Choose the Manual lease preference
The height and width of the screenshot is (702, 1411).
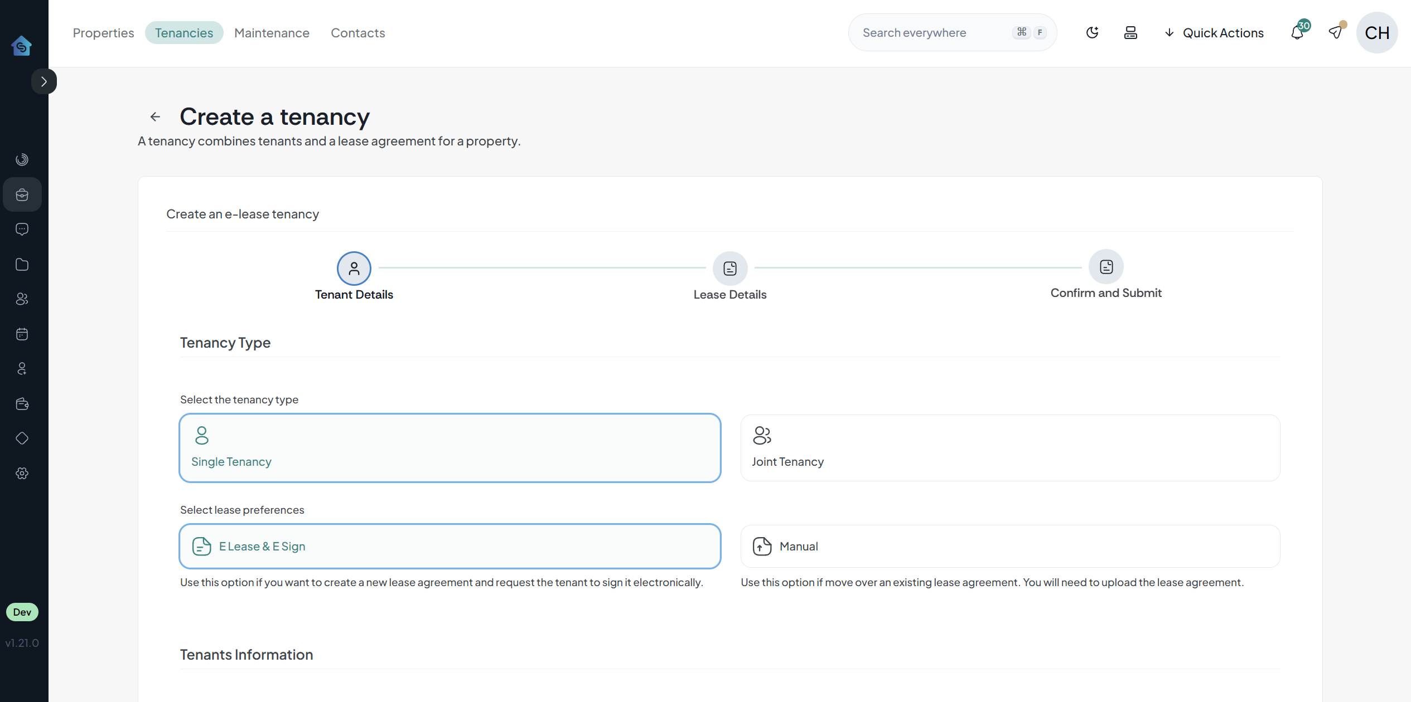coord(1009,546)
